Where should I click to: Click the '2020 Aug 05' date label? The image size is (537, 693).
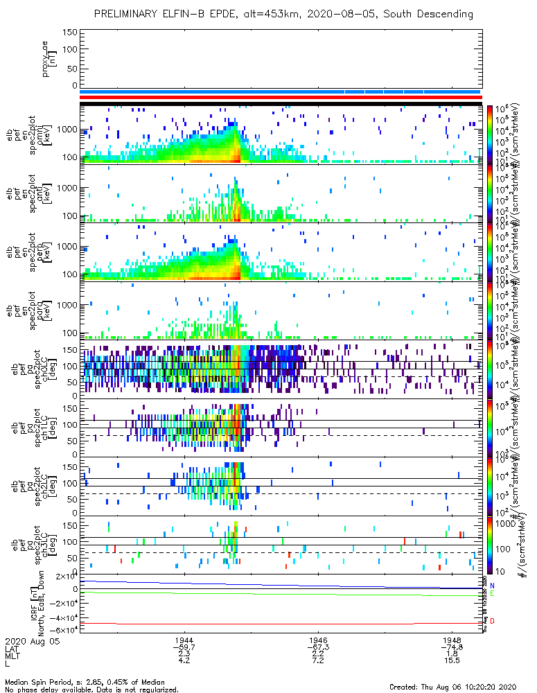[32, 641]
